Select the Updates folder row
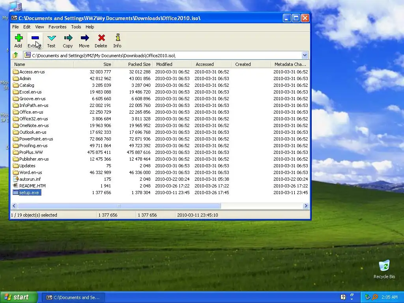Viewport: 404px width, 303px height. click(160, 166)
